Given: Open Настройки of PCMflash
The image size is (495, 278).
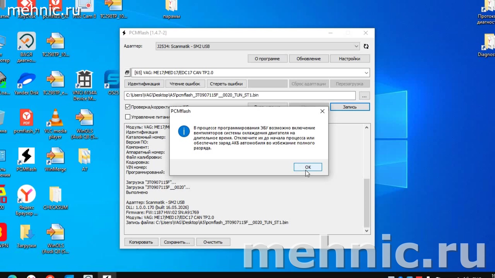Looking at the screenshot, I should (x=350, y=59).
